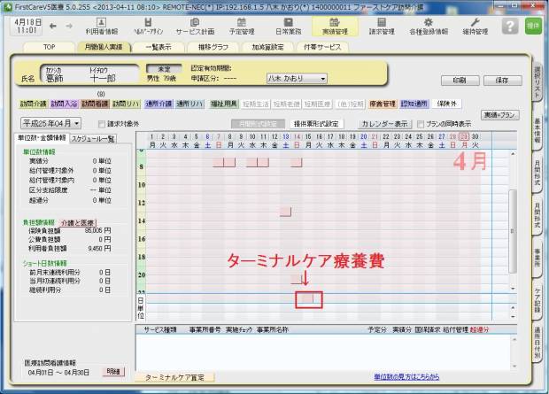Open 利用者情報 toolbar icon
Screen dimensions: 549x394
pyautogui.click(x=101, y=25)
